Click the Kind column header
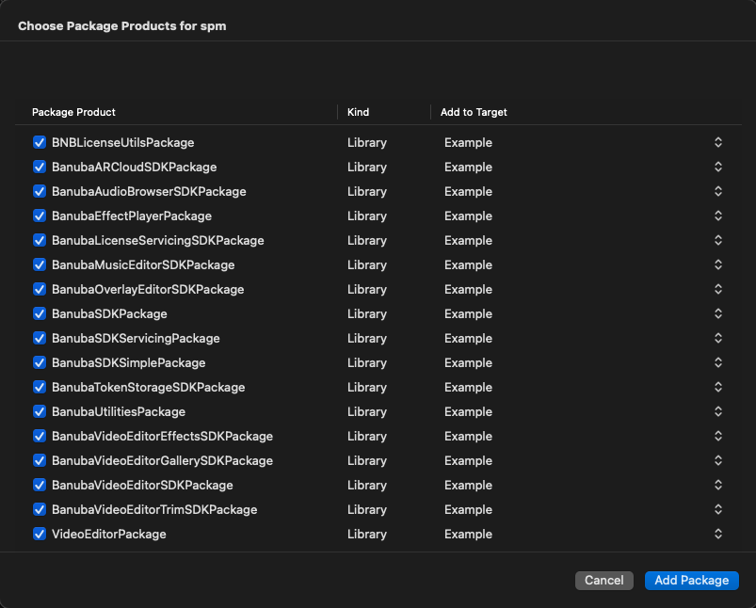This screenshot has width=756, height=608. (358, 112)
